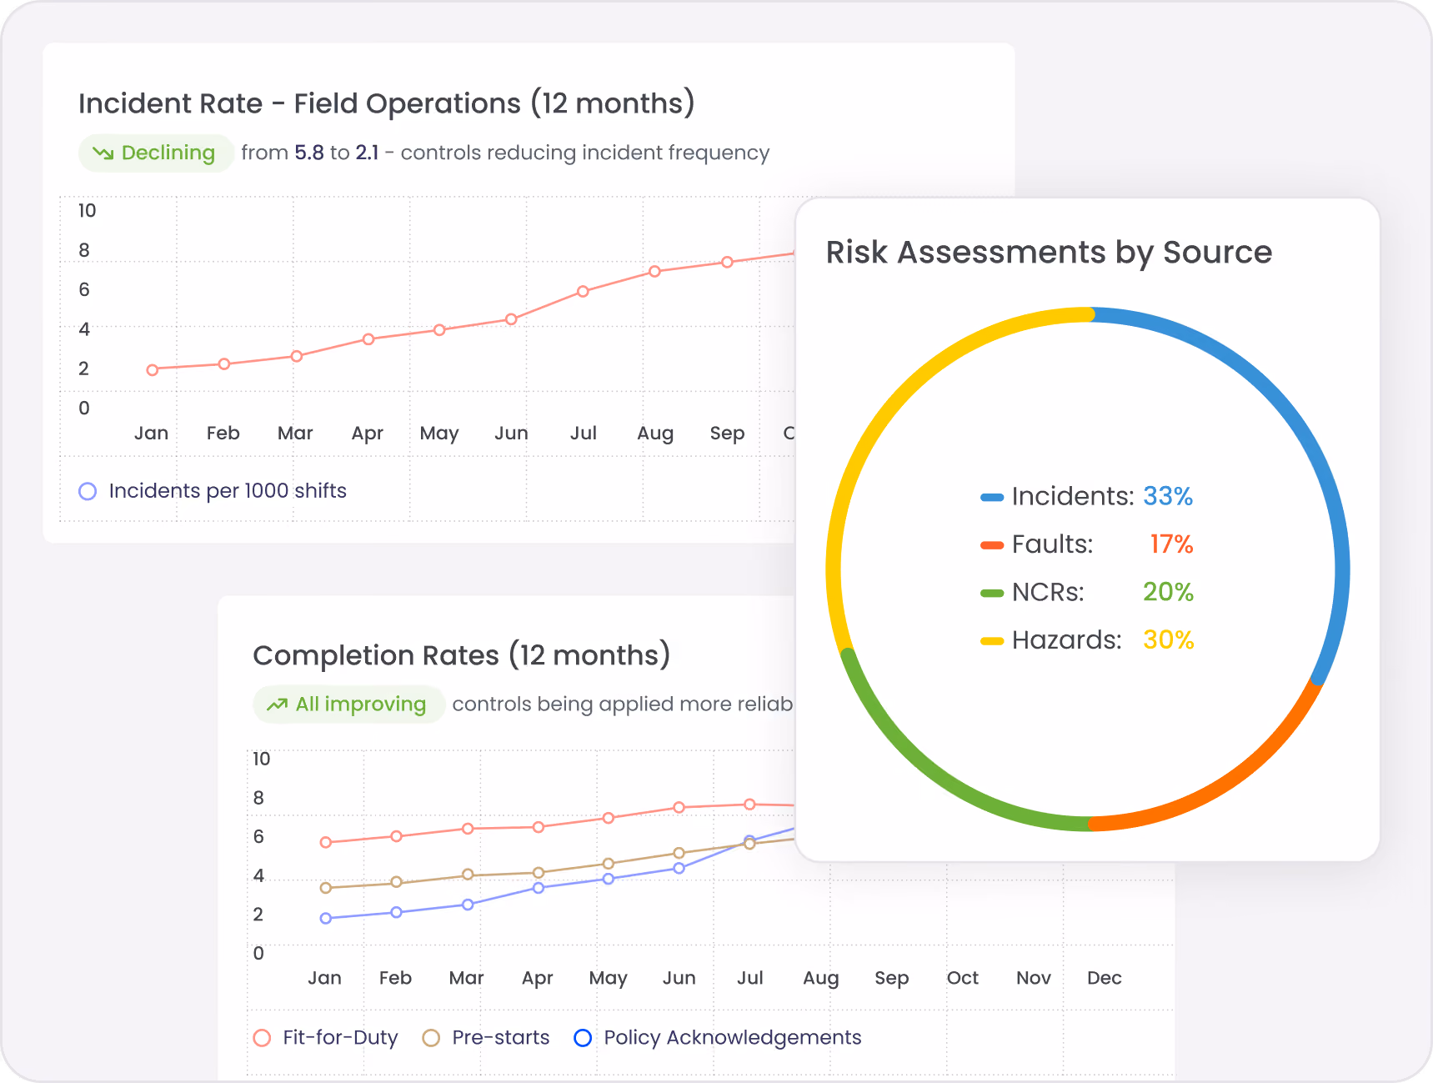
Task: Click the Mar data point on the Incident Rate chart
Action: pyautogui.click(x=296, y=357)
